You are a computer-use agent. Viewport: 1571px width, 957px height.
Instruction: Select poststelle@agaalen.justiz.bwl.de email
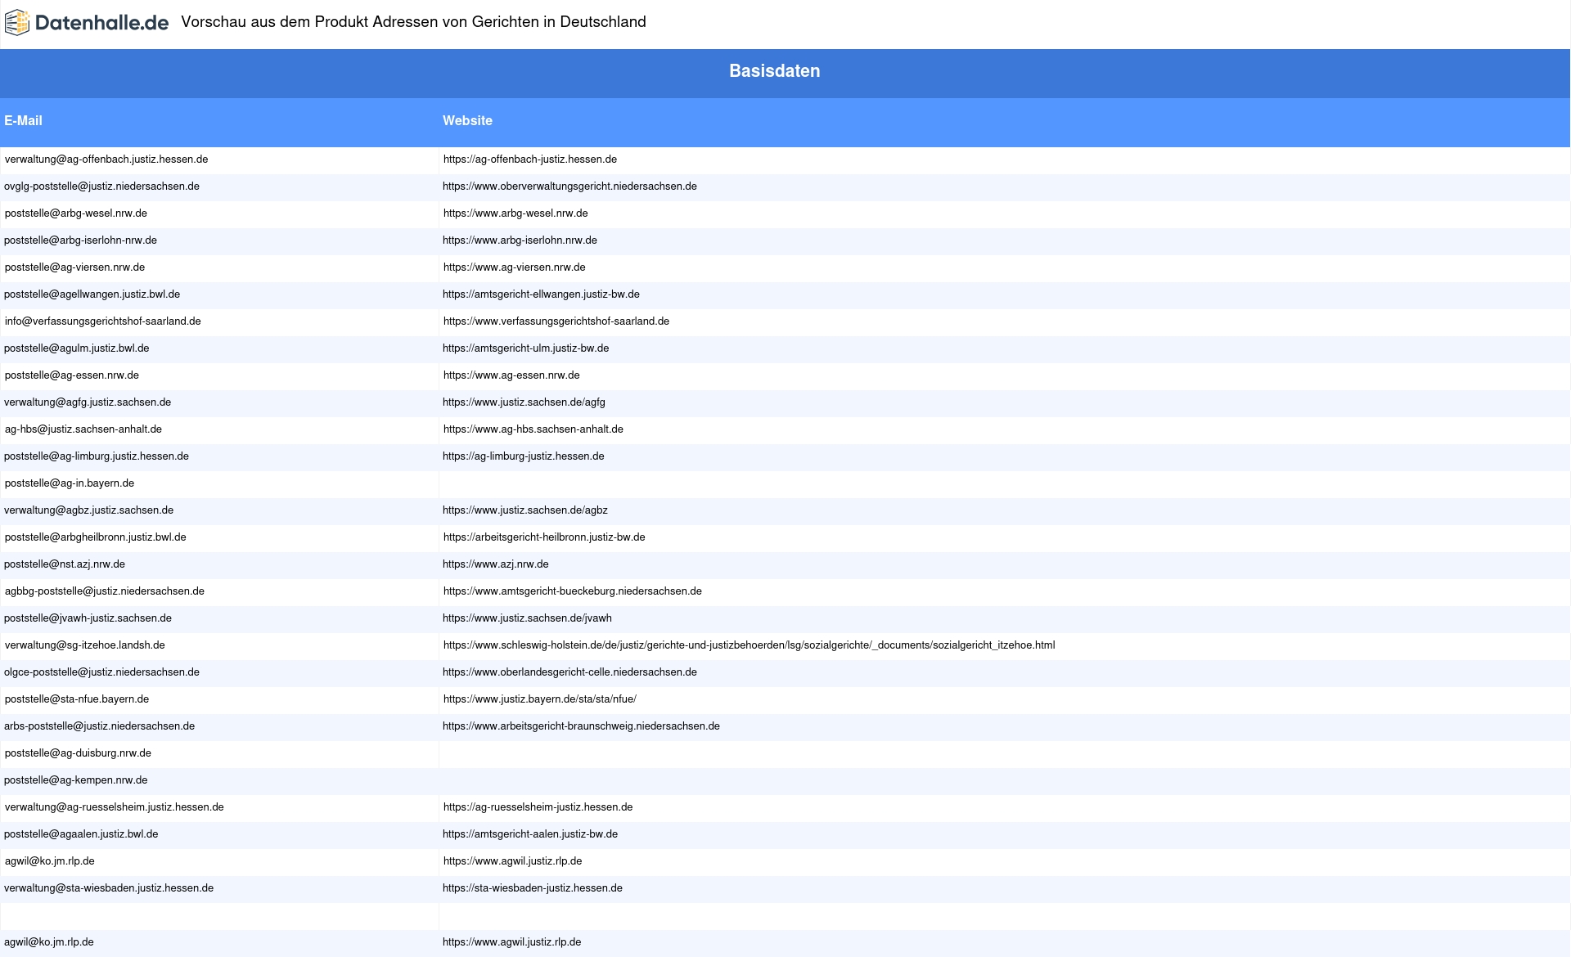pos(81,834)
